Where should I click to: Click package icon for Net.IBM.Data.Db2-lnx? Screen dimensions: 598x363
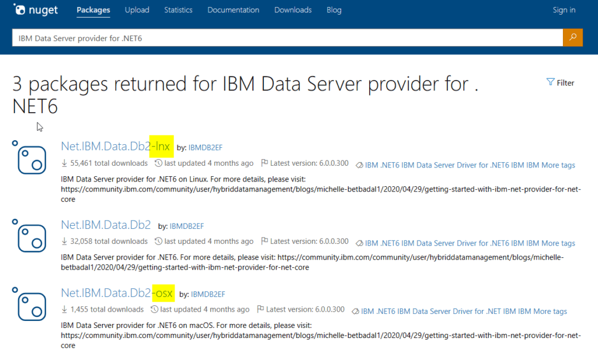[x=29, y=157]
